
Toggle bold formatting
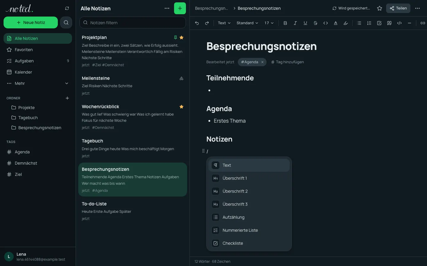tap(285, 23)
